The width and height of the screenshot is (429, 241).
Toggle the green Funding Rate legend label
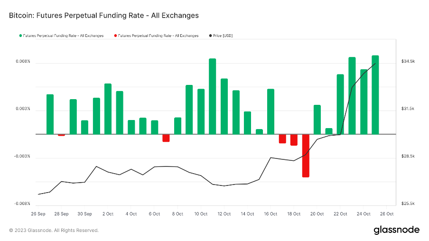[63, 36]
